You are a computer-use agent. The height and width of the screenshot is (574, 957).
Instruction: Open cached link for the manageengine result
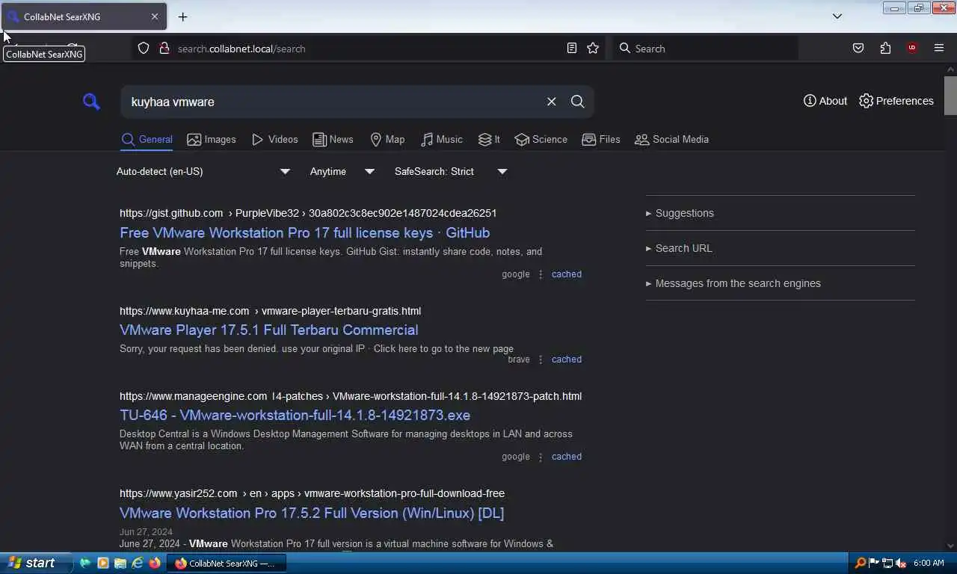(567, 457)
